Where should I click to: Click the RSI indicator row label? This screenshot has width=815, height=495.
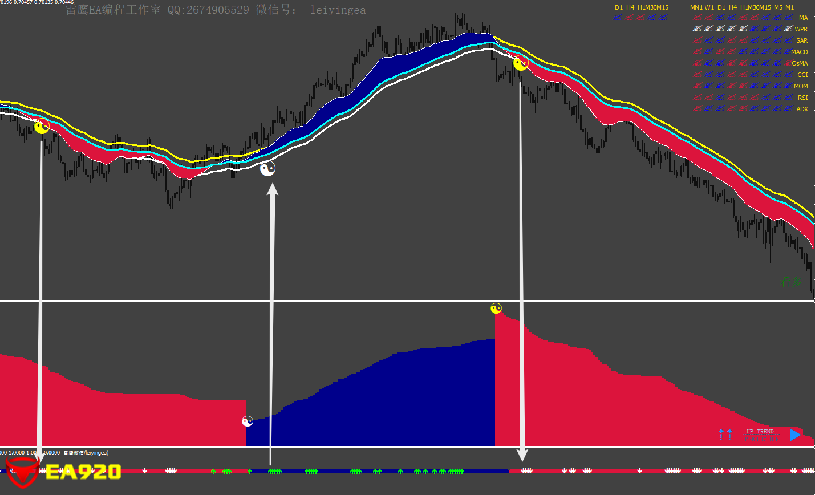pos(802,98)
